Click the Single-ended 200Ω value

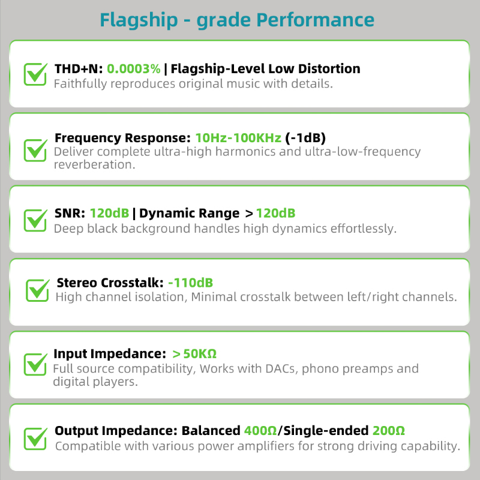[344, 431]
